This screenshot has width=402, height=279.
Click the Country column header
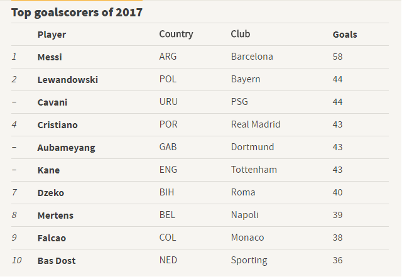(176, 34)
